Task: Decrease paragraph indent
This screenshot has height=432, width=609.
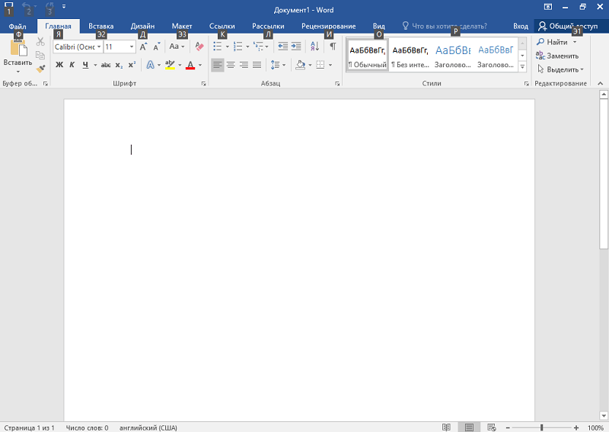Action: tap(282, 46)
